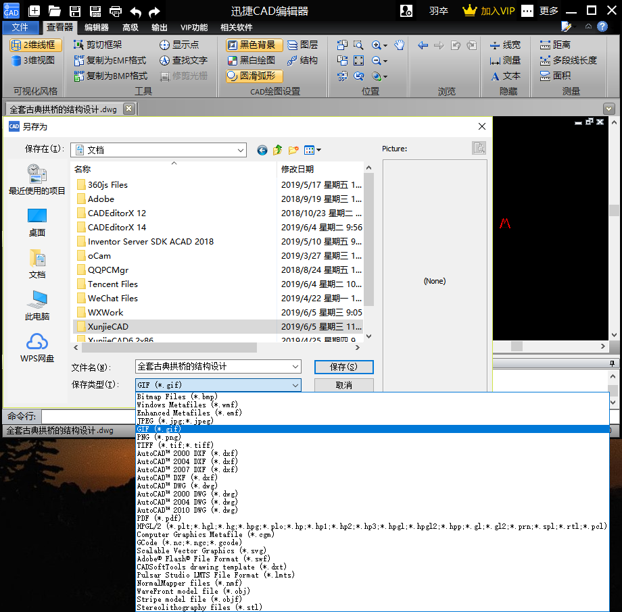Switch to the 输出 tab
Screen dimensions: 622x612
click(x=159, y=27)
